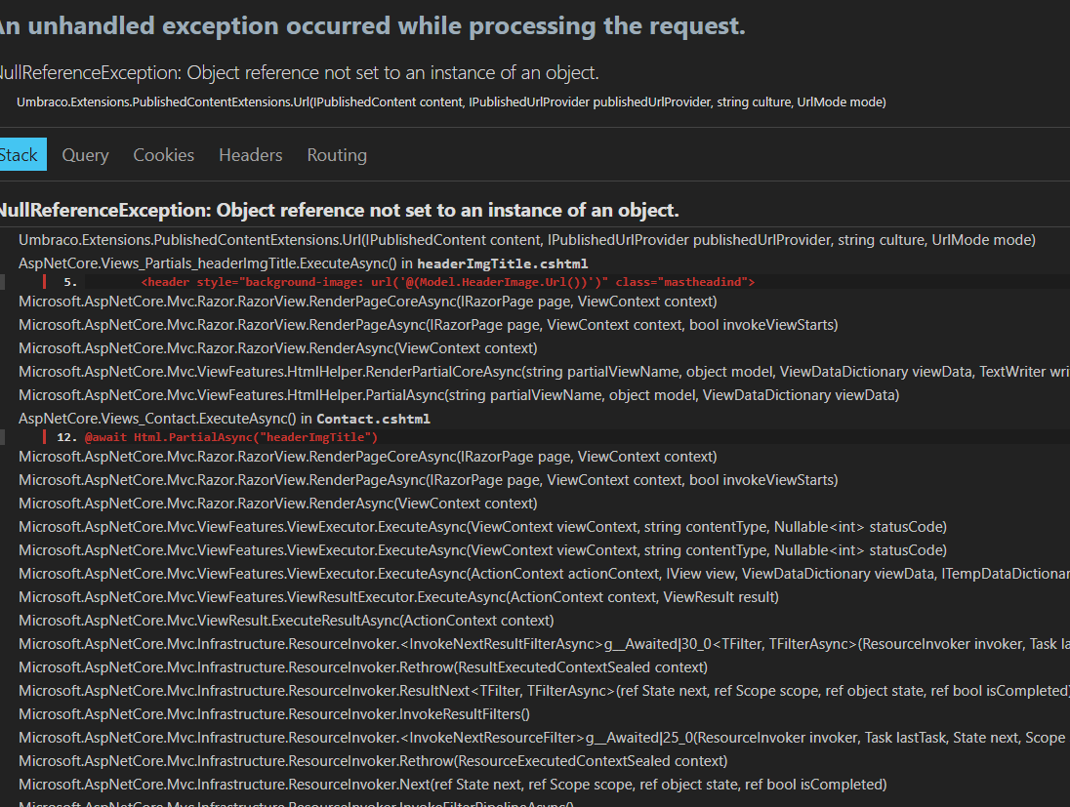The image size is (1070, 807).
Task: Select the HtmlHelper.RenderPartialCoreAsync frame
Action: [544, 372]
